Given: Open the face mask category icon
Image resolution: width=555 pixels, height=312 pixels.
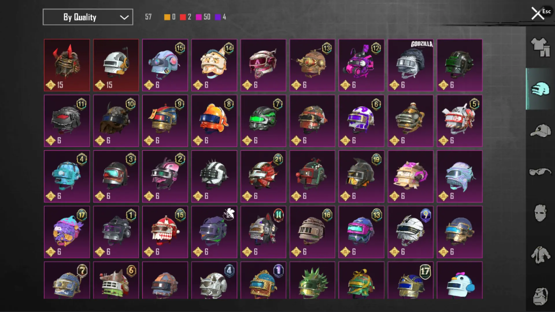Looking at the screenshot, I should (x=540, y=213).
